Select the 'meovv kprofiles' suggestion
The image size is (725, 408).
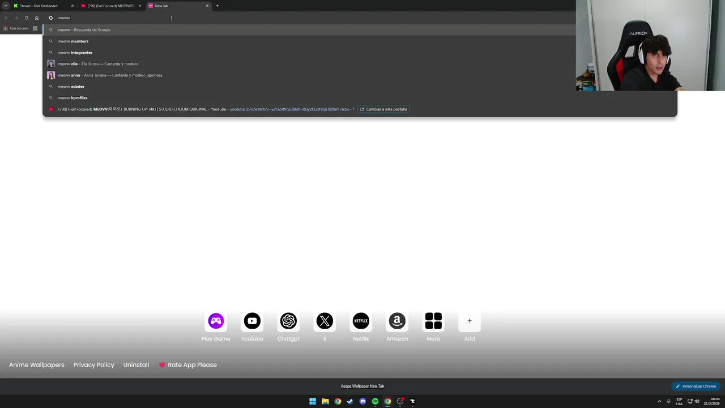point(360,97)
